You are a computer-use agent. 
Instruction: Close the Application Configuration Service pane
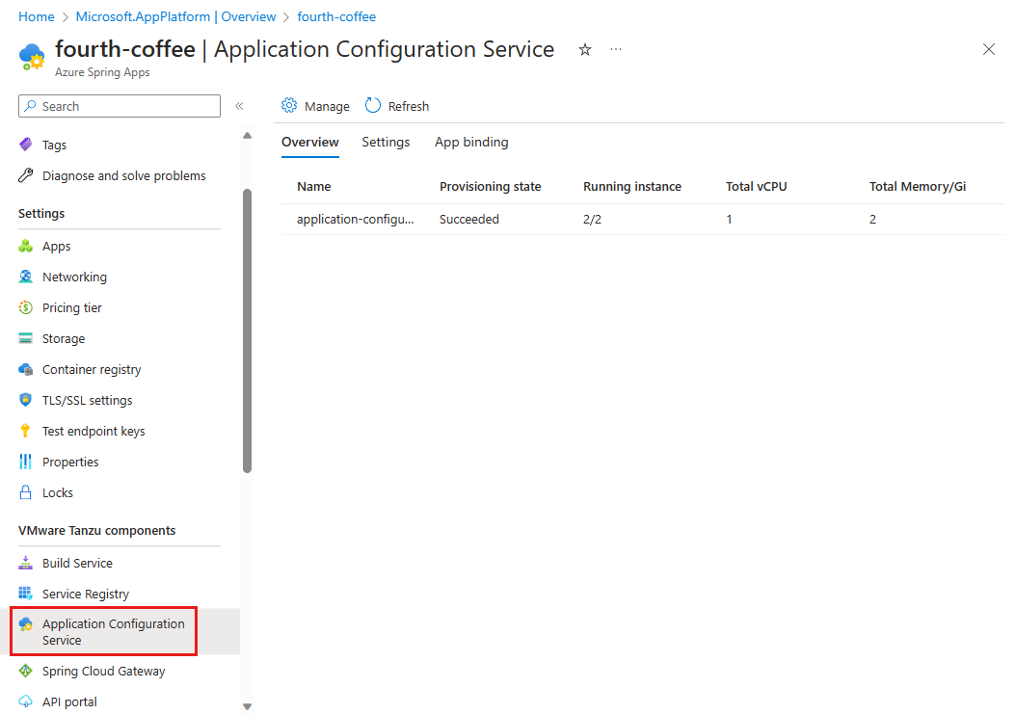[988, 50]
